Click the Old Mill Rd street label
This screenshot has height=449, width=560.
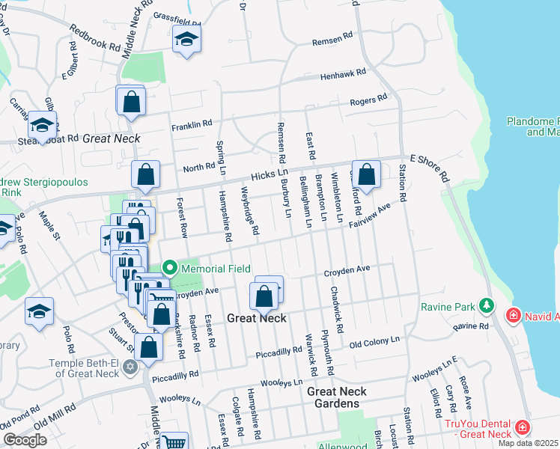[x=55, y=417]
